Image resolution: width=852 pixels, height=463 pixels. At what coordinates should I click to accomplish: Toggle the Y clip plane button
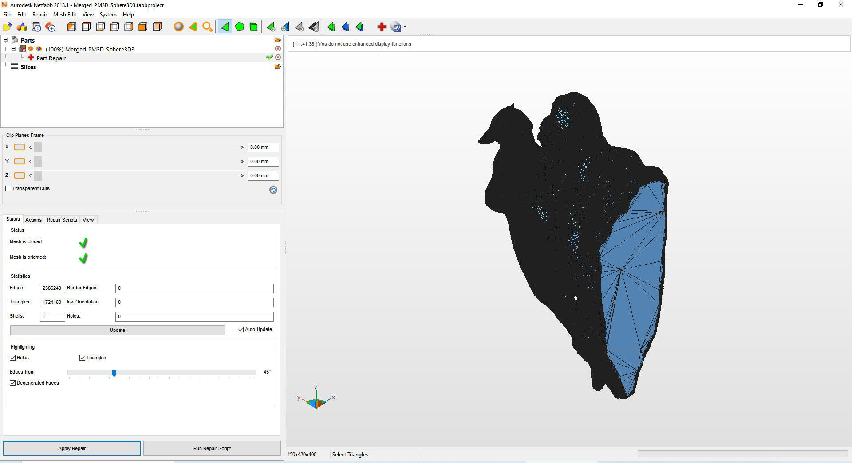[20, 161]
